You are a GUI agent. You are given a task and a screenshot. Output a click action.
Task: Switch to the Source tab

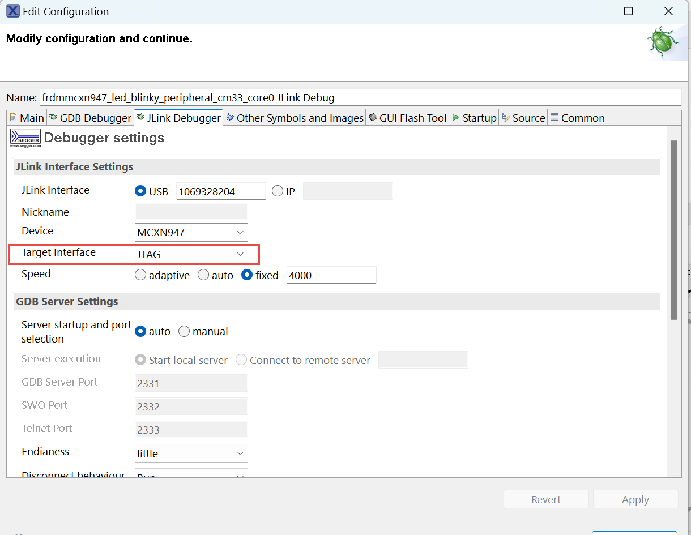[x=523, y=118]
